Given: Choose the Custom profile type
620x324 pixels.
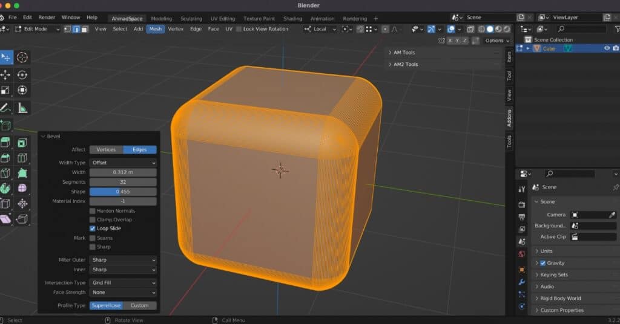Looking at the screenshot, I should [139, 305].
